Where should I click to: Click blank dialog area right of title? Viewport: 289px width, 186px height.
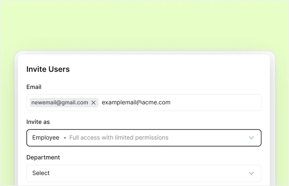172,69
